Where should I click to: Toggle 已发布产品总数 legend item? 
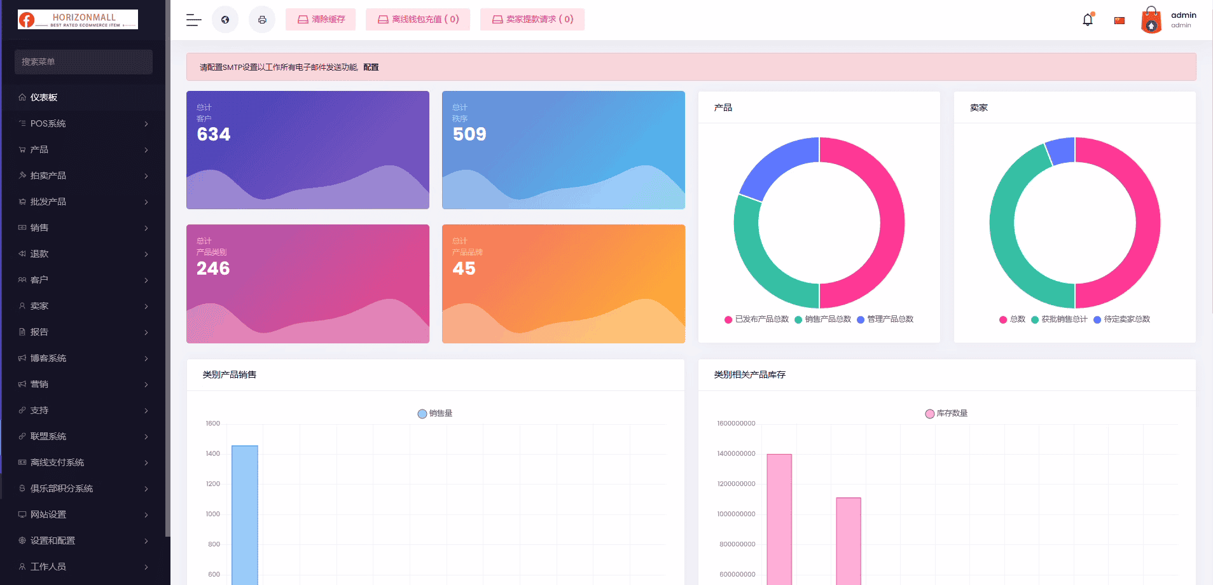(756, 319)
